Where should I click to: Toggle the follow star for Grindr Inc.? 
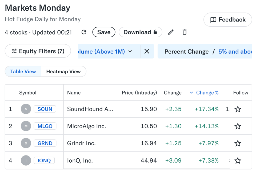(x=238, y=143)
